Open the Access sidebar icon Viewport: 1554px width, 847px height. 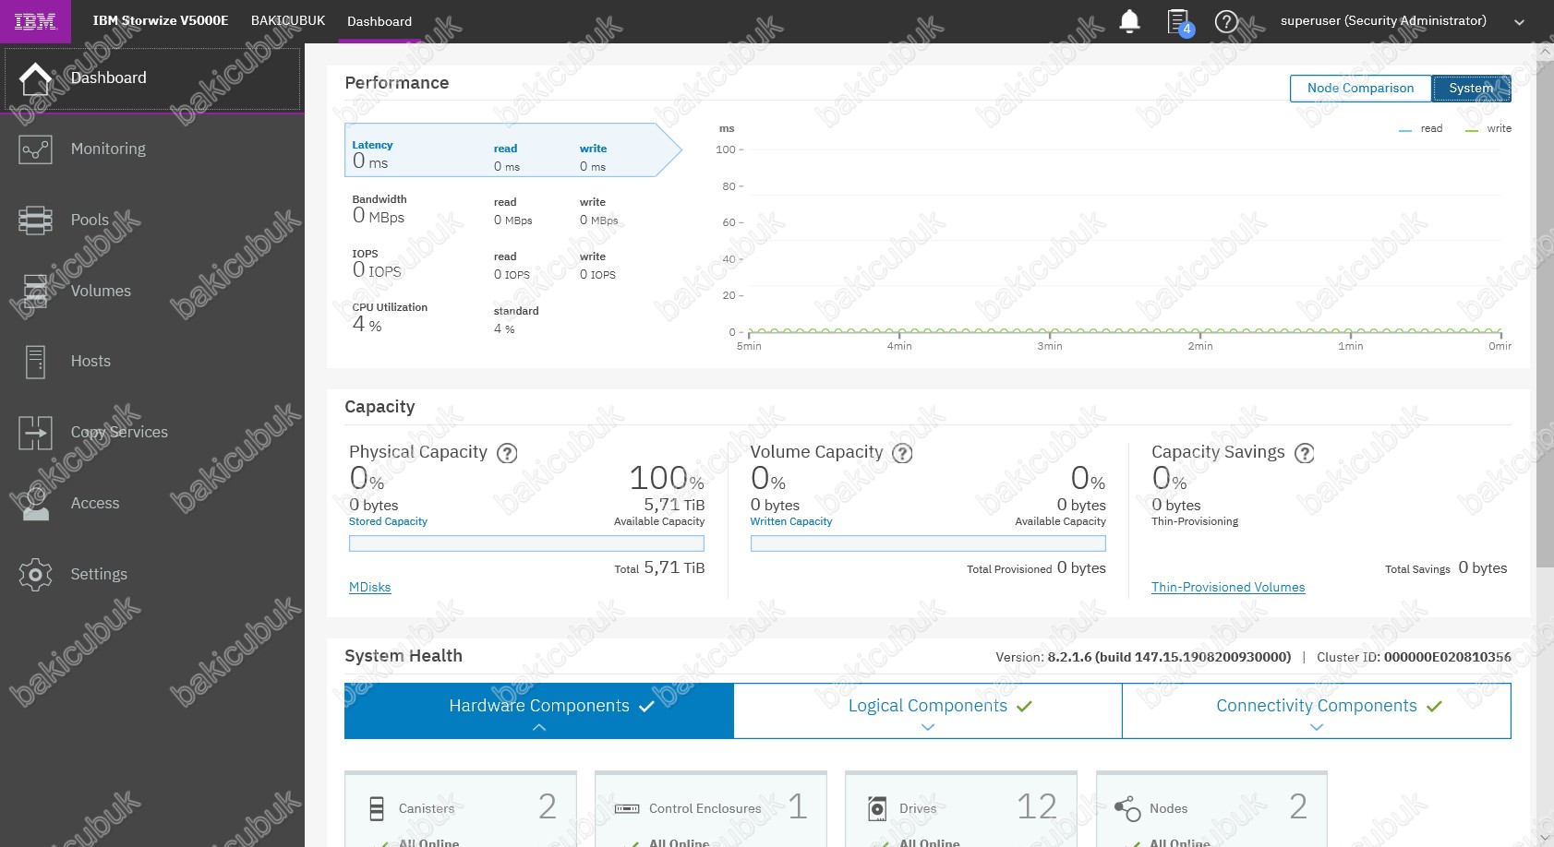click(x=35, y=504)
